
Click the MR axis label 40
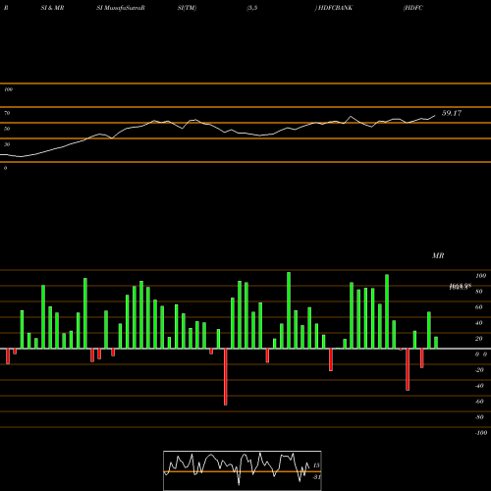point(478,323)
